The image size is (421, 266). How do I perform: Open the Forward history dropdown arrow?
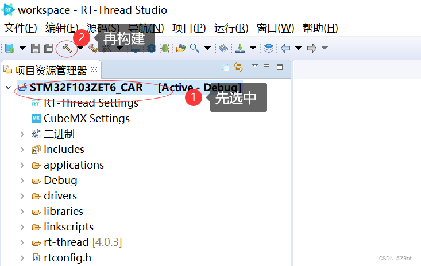325,48
